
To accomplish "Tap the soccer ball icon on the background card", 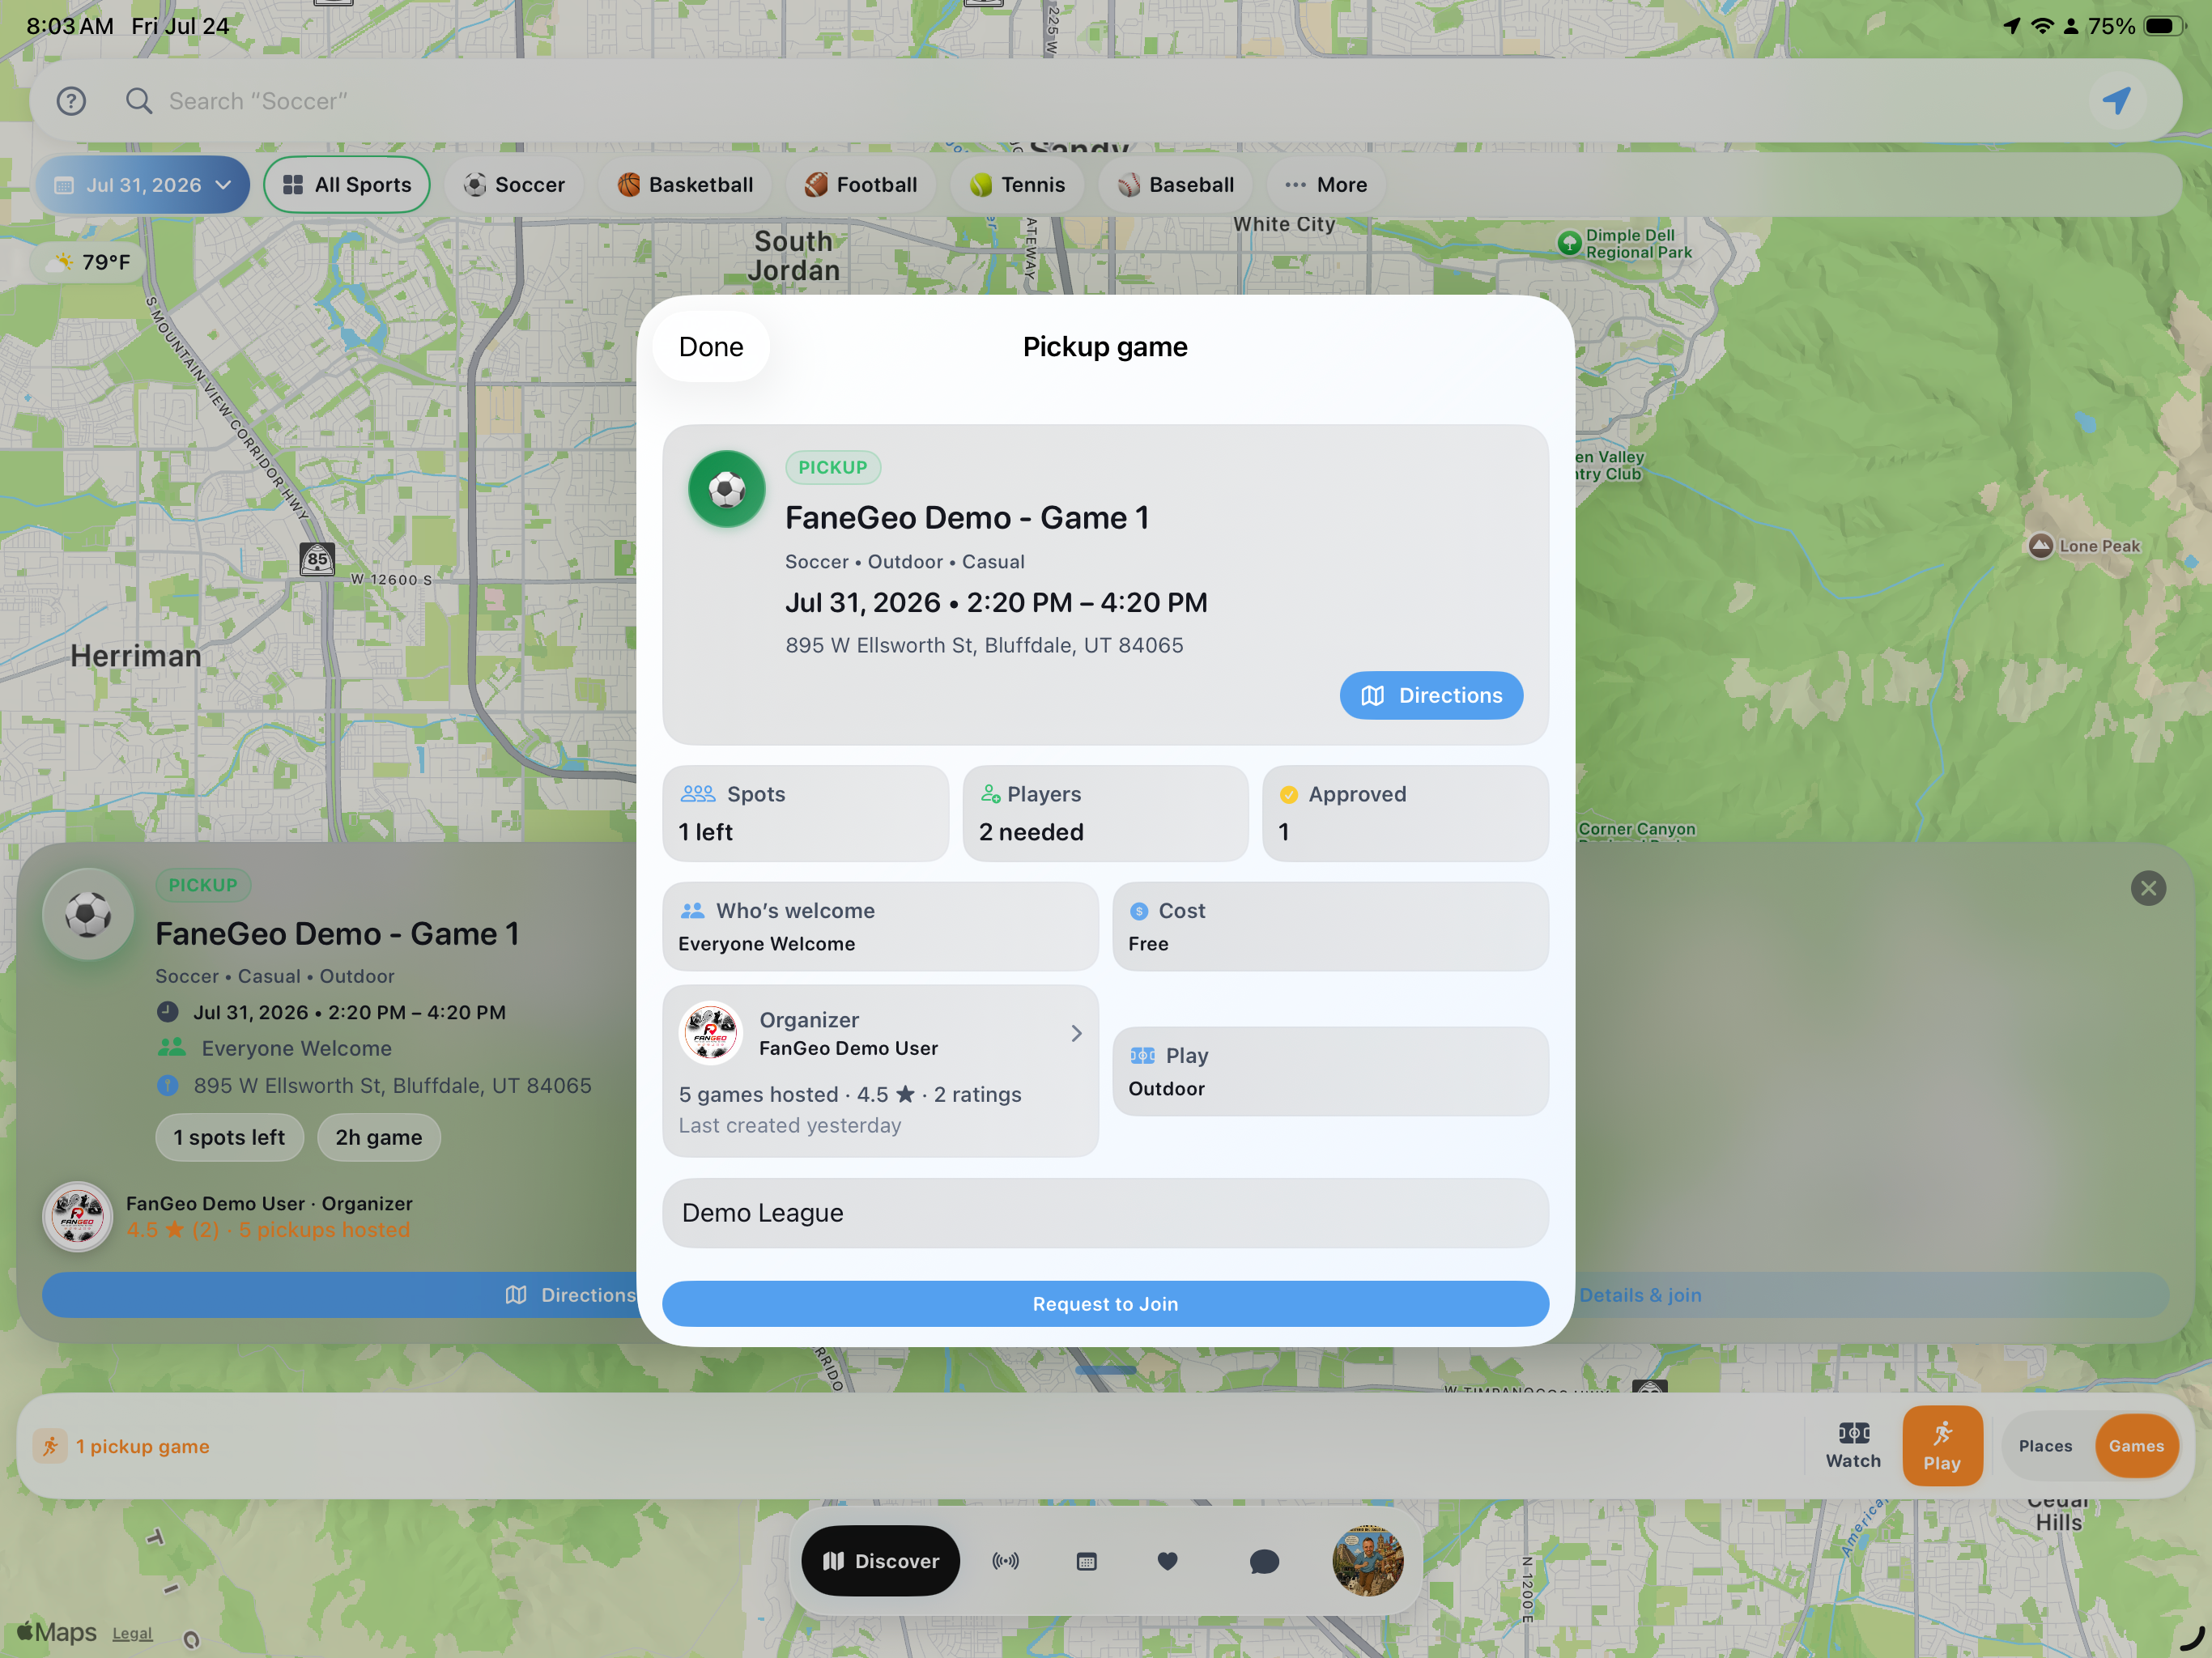I will coord(88,914).
